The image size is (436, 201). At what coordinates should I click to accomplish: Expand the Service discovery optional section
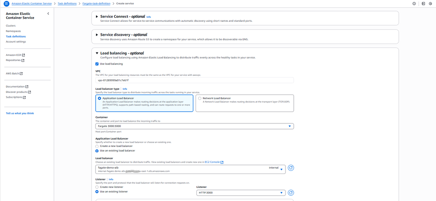(x=97, y=35)
